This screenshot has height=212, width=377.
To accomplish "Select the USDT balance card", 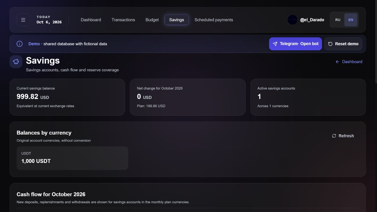I will coord(72,158).
